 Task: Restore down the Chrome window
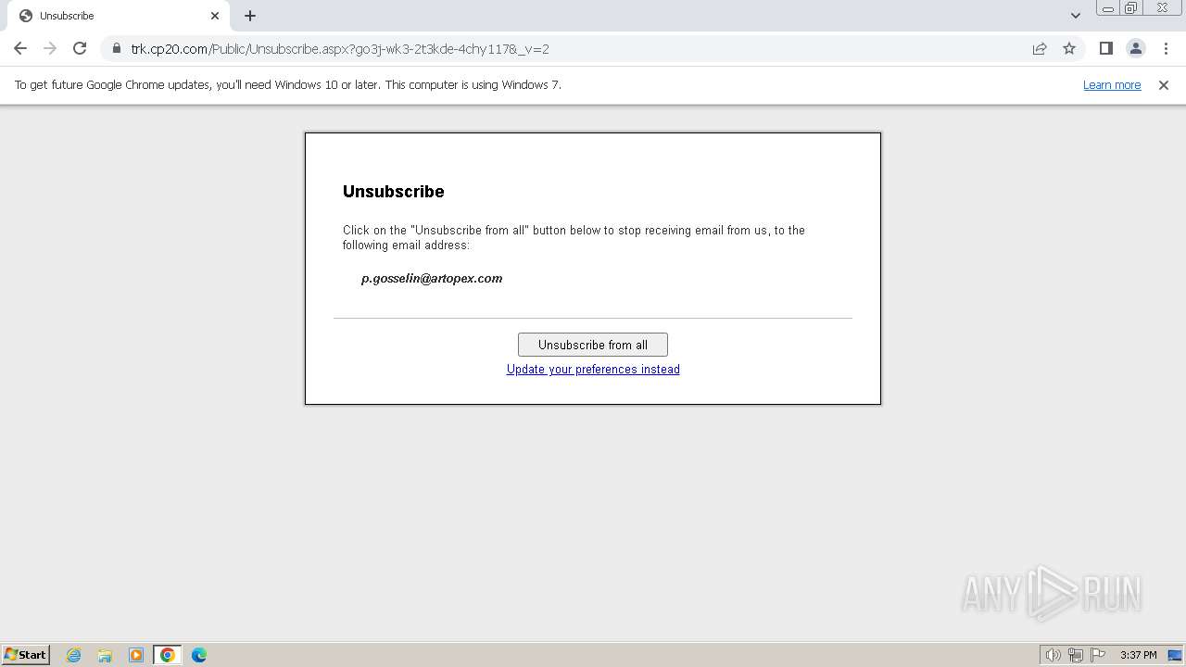(1131, 8)
